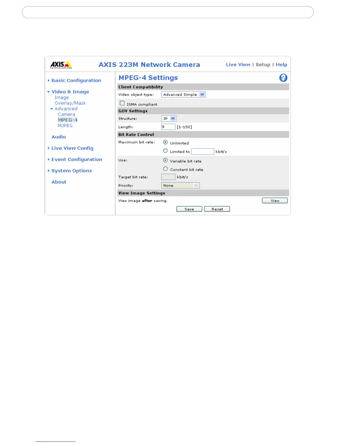This screenshot has height=444, width=343.
Task: Open the Priority dropdown
Action: [180, 185]
